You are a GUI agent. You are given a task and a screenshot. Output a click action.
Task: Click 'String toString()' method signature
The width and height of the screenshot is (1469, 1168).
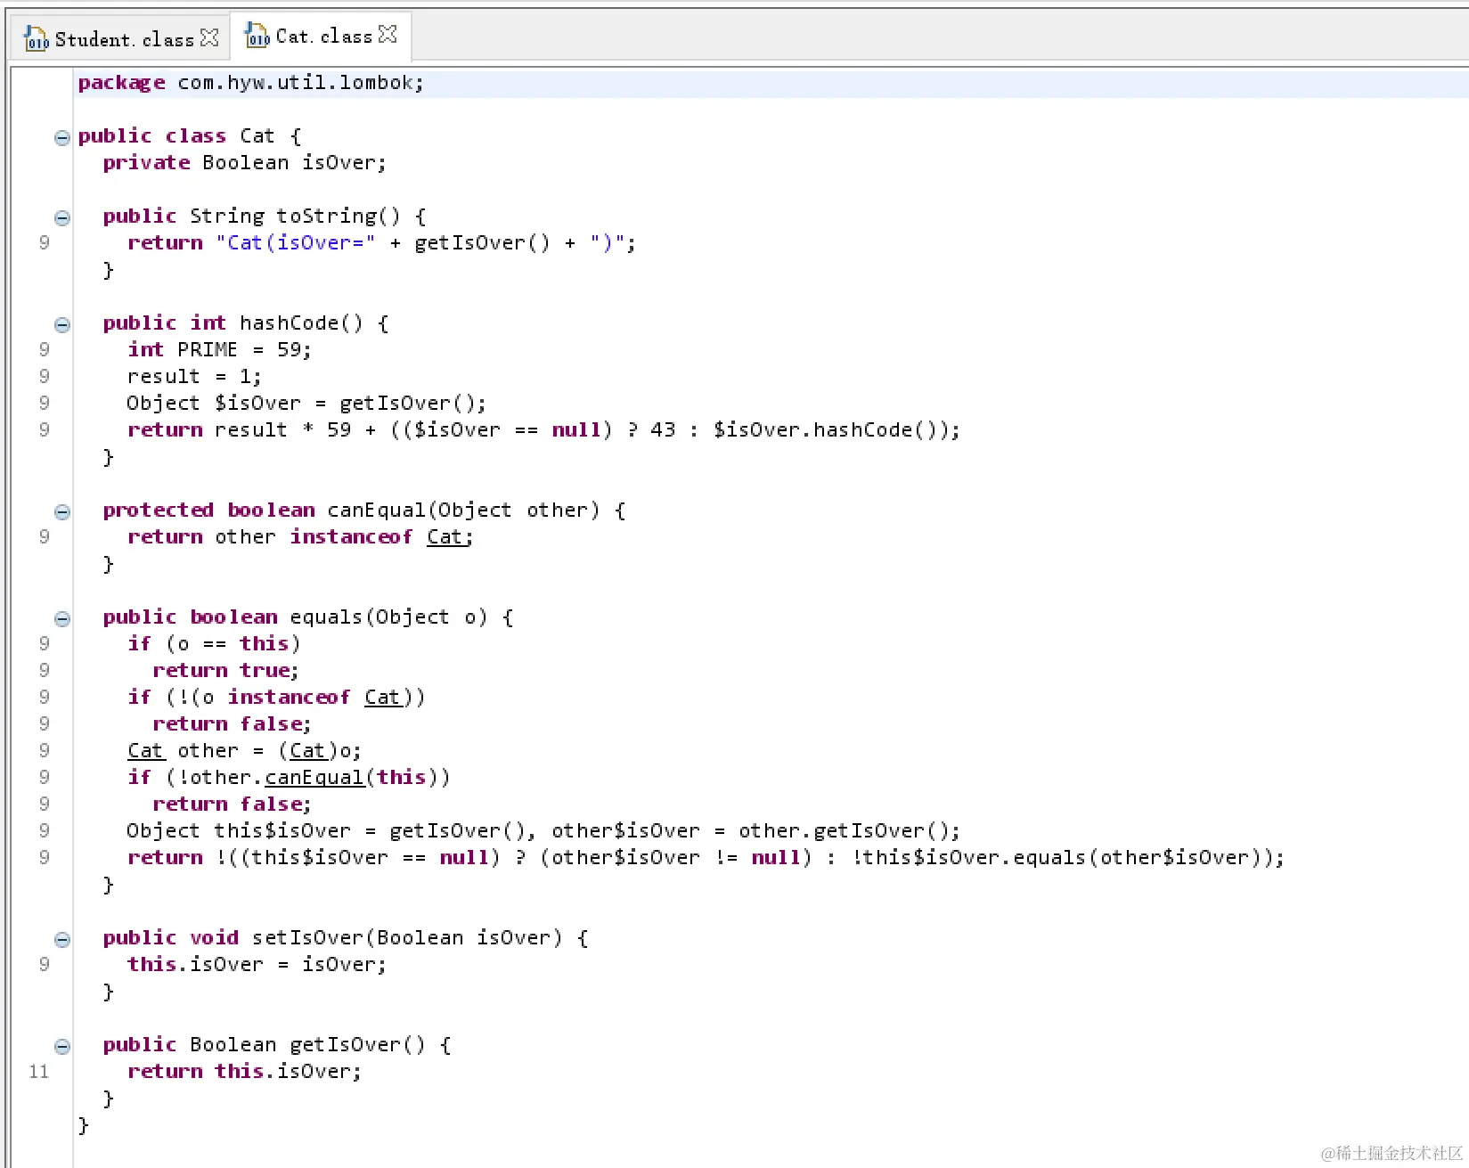pyautogui.click(x=295, y=216)
